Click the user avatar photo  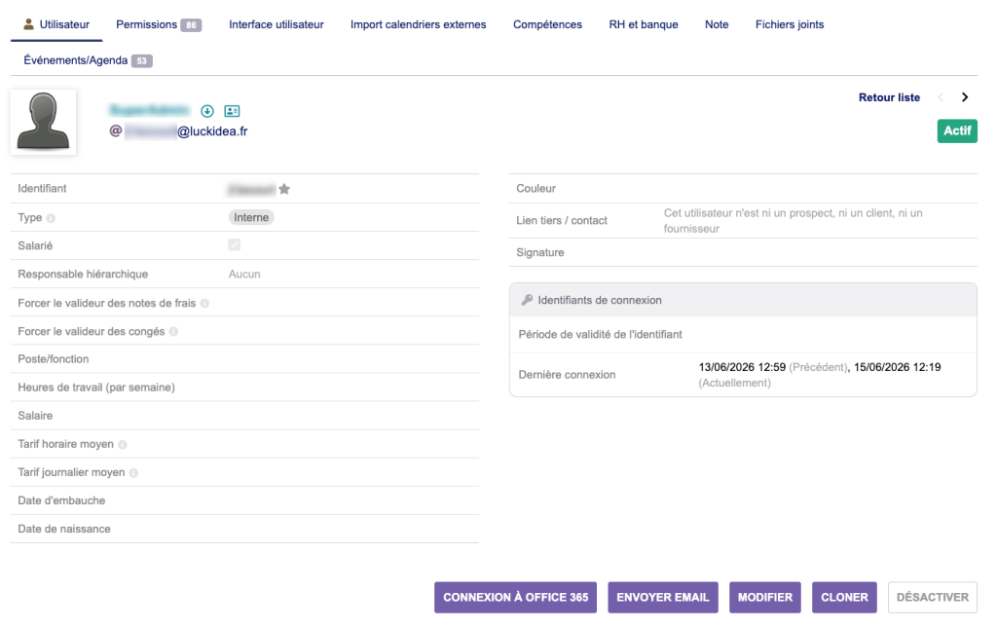43,122
